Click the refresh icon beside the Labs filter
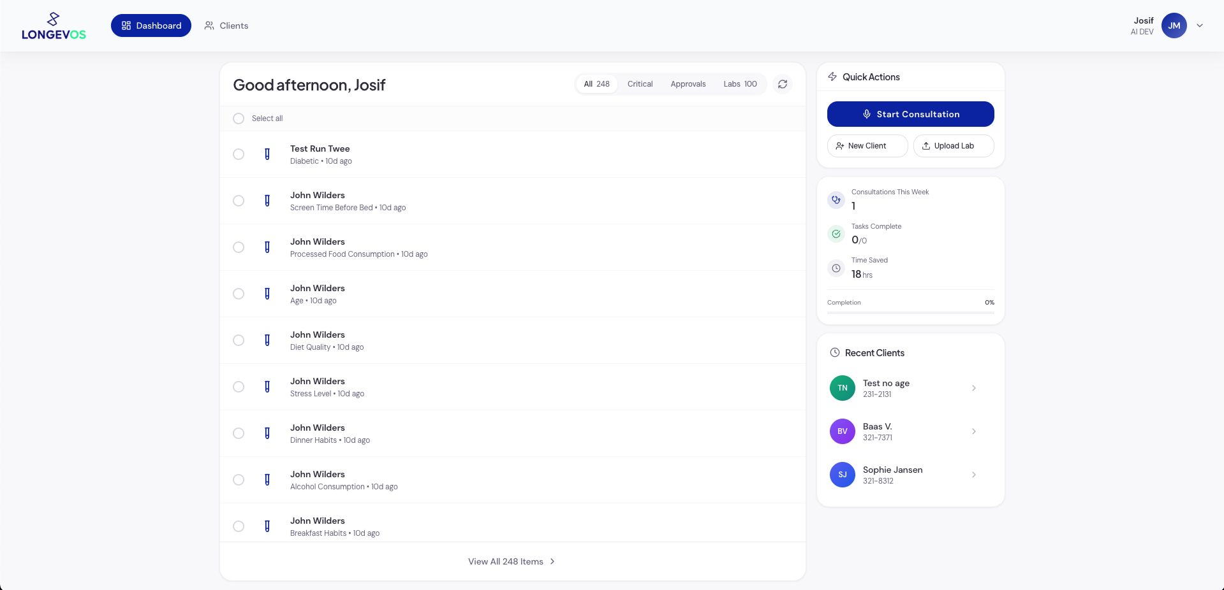 tap(782, 83)
